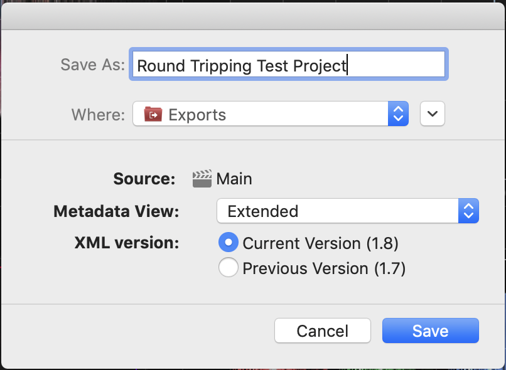The width and height of the screenshot is (506, 370).
Task: Click the "Where:" label
Action: (x=98, y=115)
